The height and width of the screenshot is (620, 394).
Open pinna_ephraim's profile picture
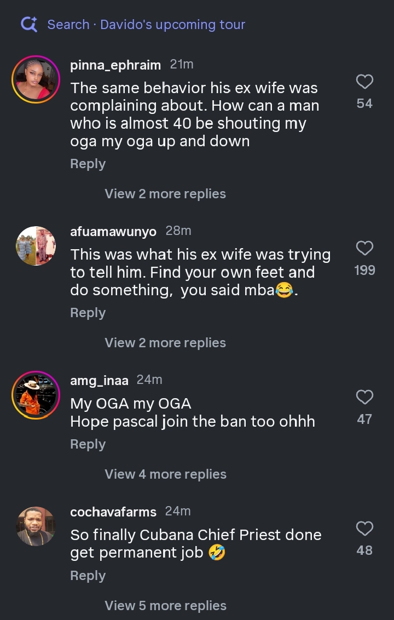click(x=36, y=79)
